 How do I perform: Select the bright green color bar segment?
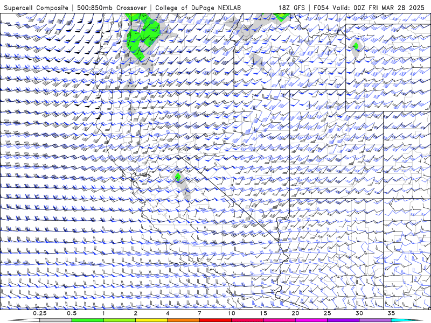88,320
